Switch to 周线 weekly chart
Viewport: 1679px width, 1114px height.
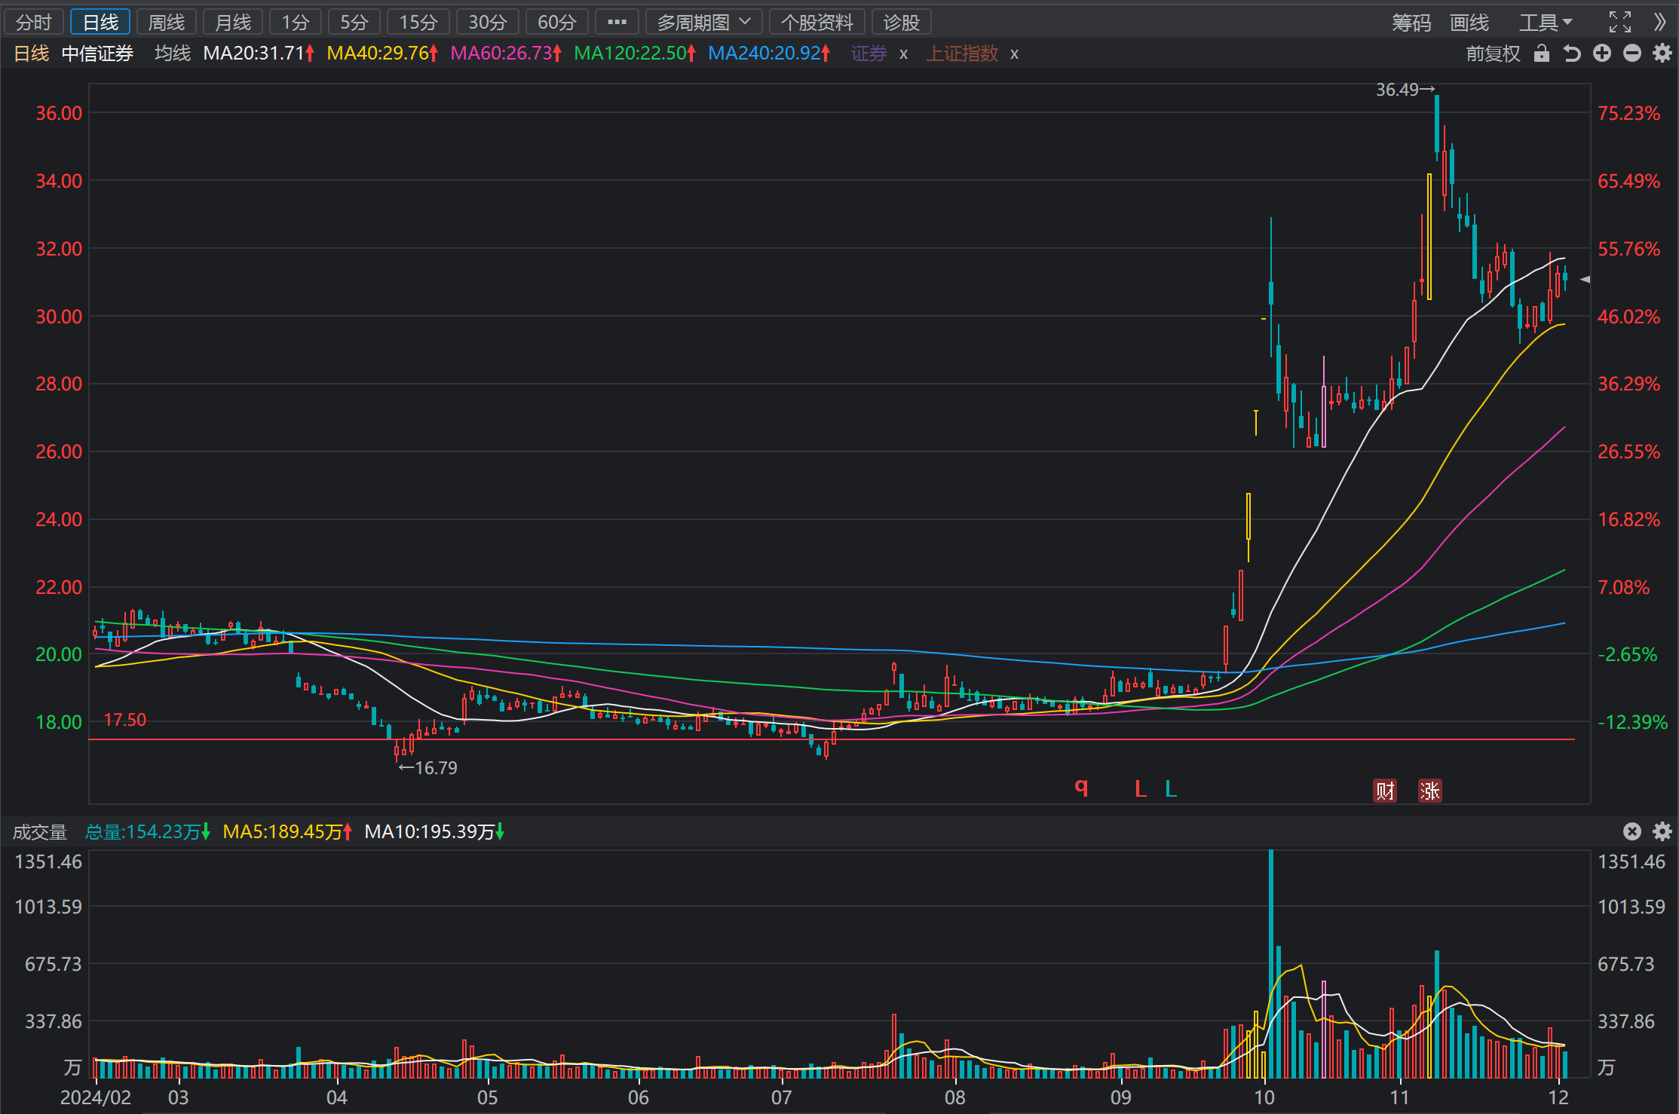coord(167,22)
